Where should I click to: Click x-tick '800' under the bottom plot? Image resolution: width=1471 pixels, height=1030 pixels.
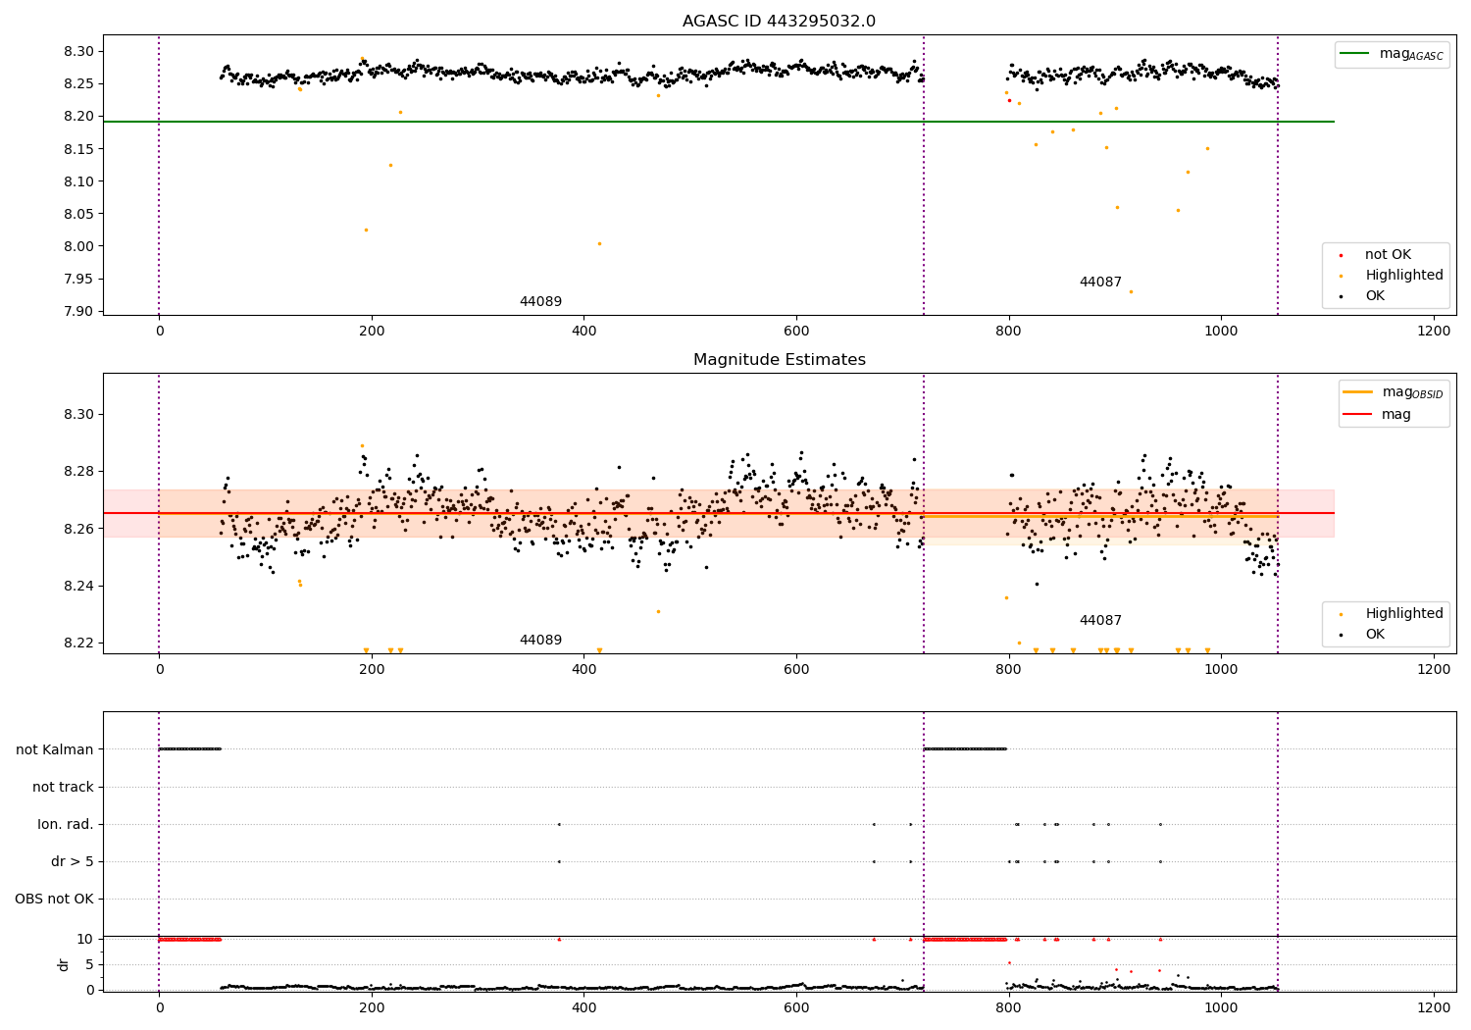point(1008,1007)
